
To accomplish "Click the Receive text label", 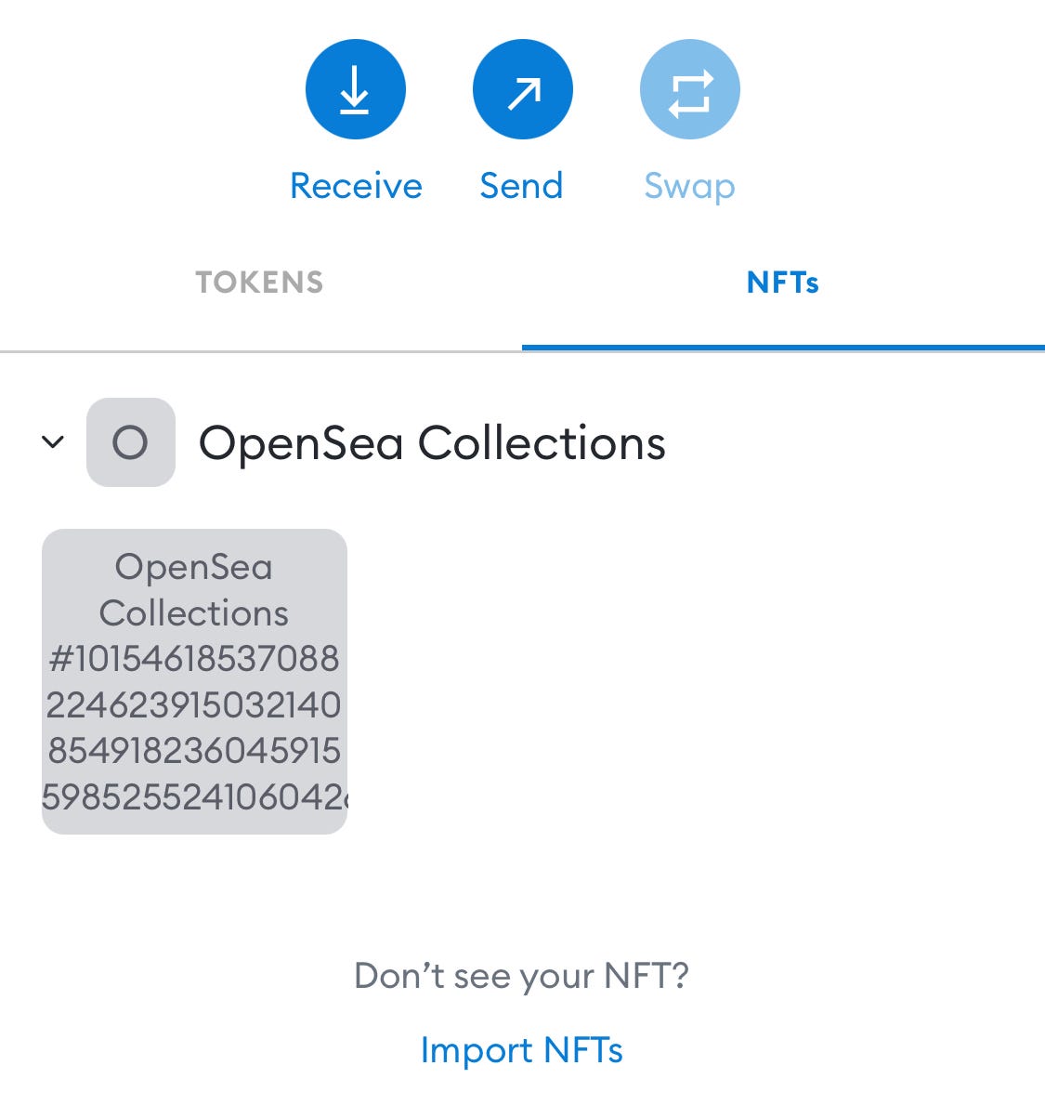I will pyautogui.click(x=357, y=186).
